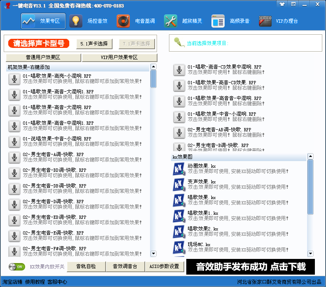This screenshot has width=326, height=287.
Task: Click the 音效助手发布成功 点击下载 banner
Action: [251, 267]
